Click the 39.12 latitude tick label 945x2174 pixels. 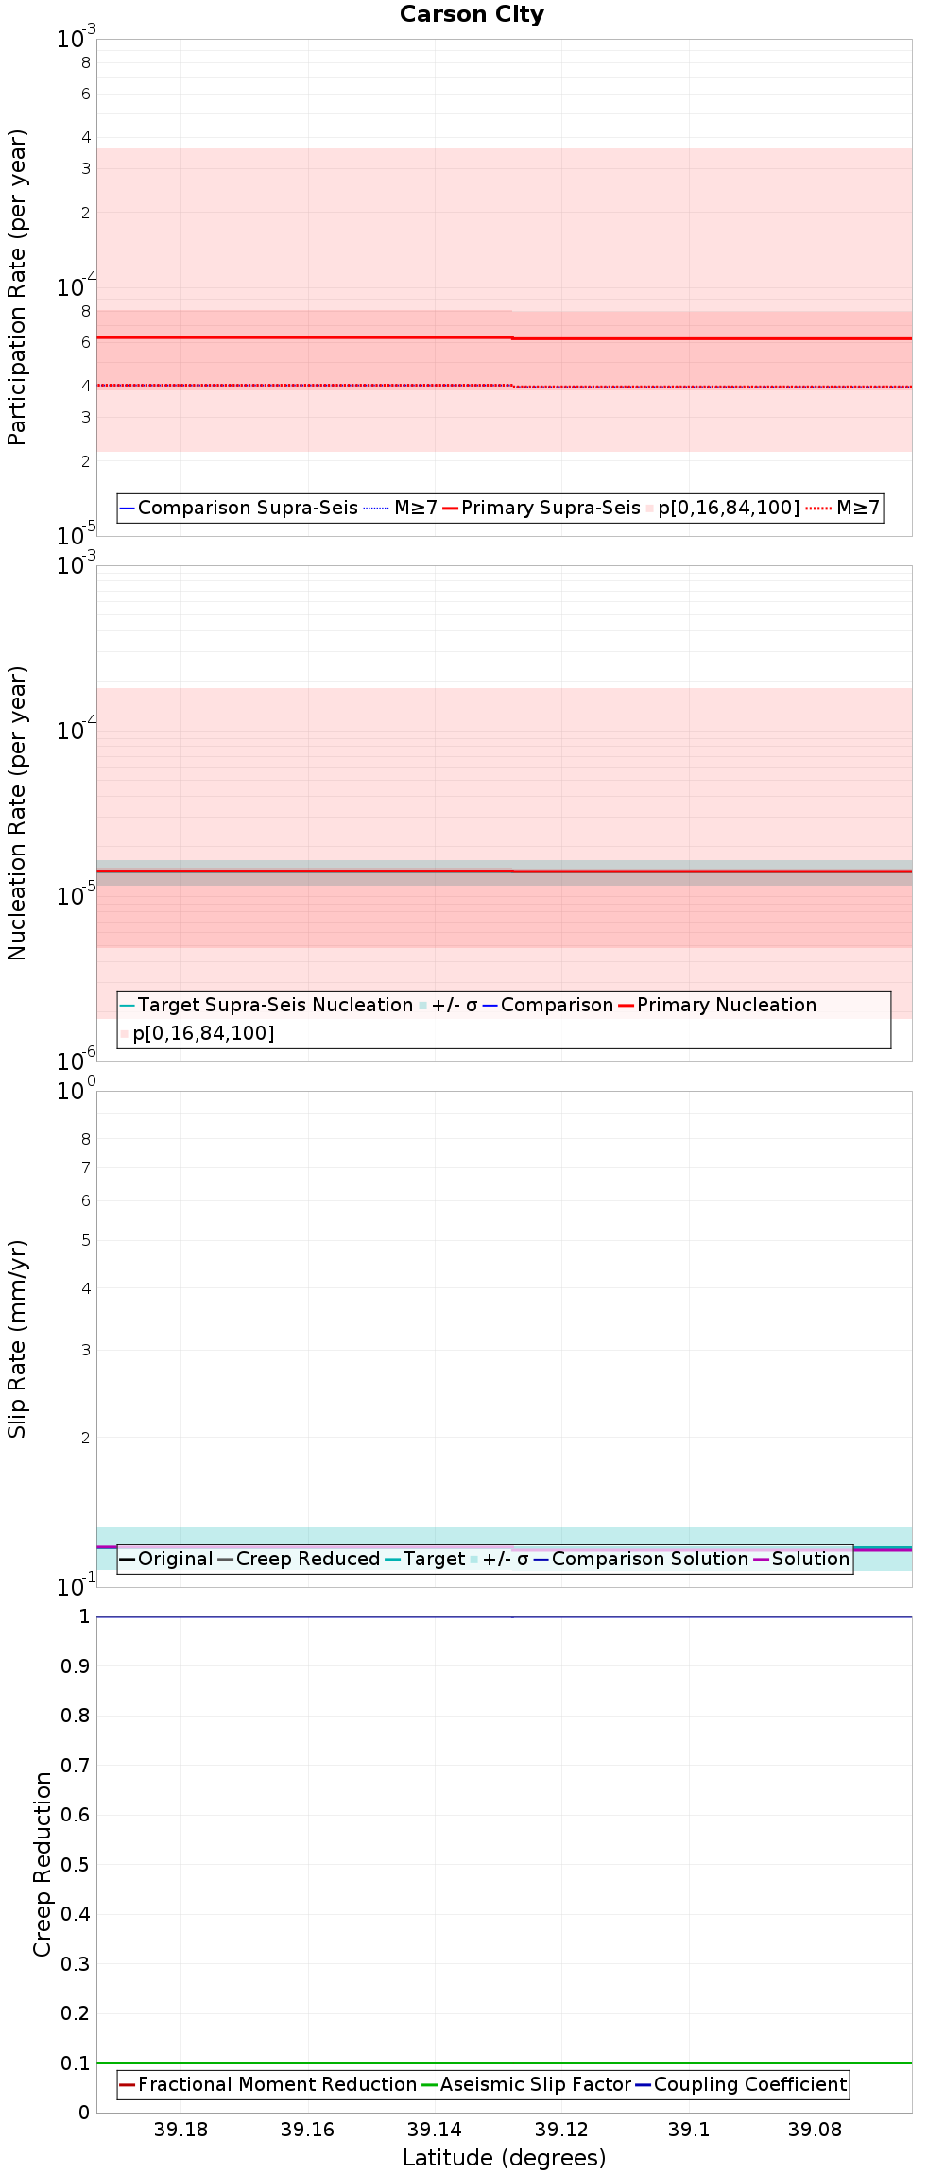(x=561, y=2129)
